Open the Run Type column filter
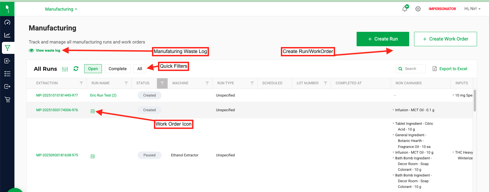 coord(252,83)
